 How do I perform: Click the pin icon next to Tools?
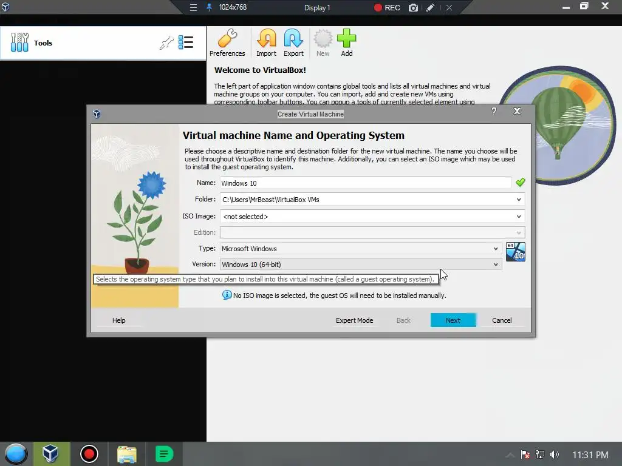click(166, 42)
